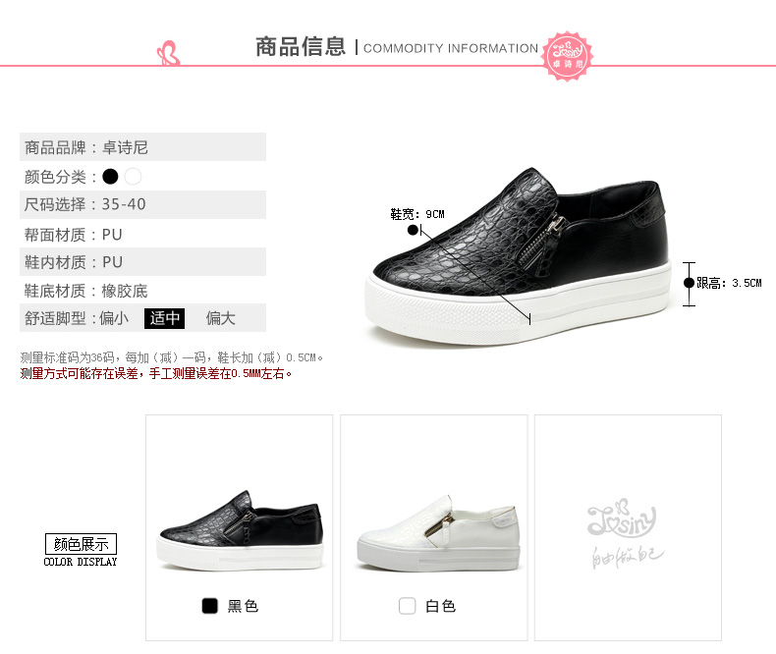Click the black dot beside 跟高 3.5CM
The width and height of the screenshot is (776, 654).
pyautogui.click(x=689, y=283)
